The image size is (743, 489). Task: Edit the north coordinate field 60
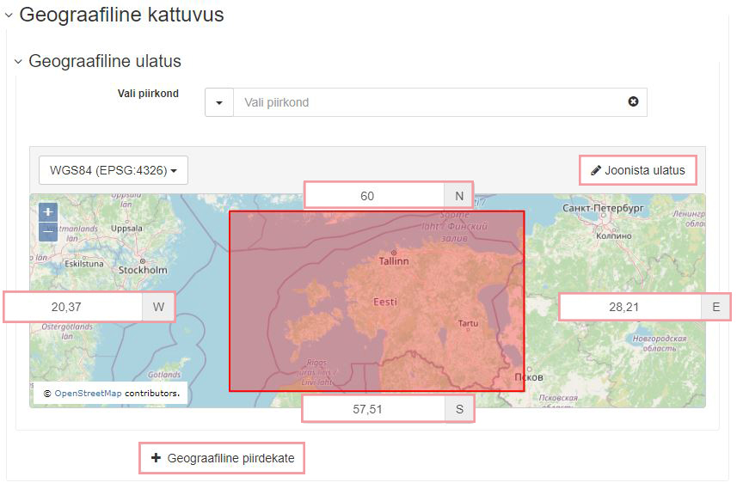374,195
